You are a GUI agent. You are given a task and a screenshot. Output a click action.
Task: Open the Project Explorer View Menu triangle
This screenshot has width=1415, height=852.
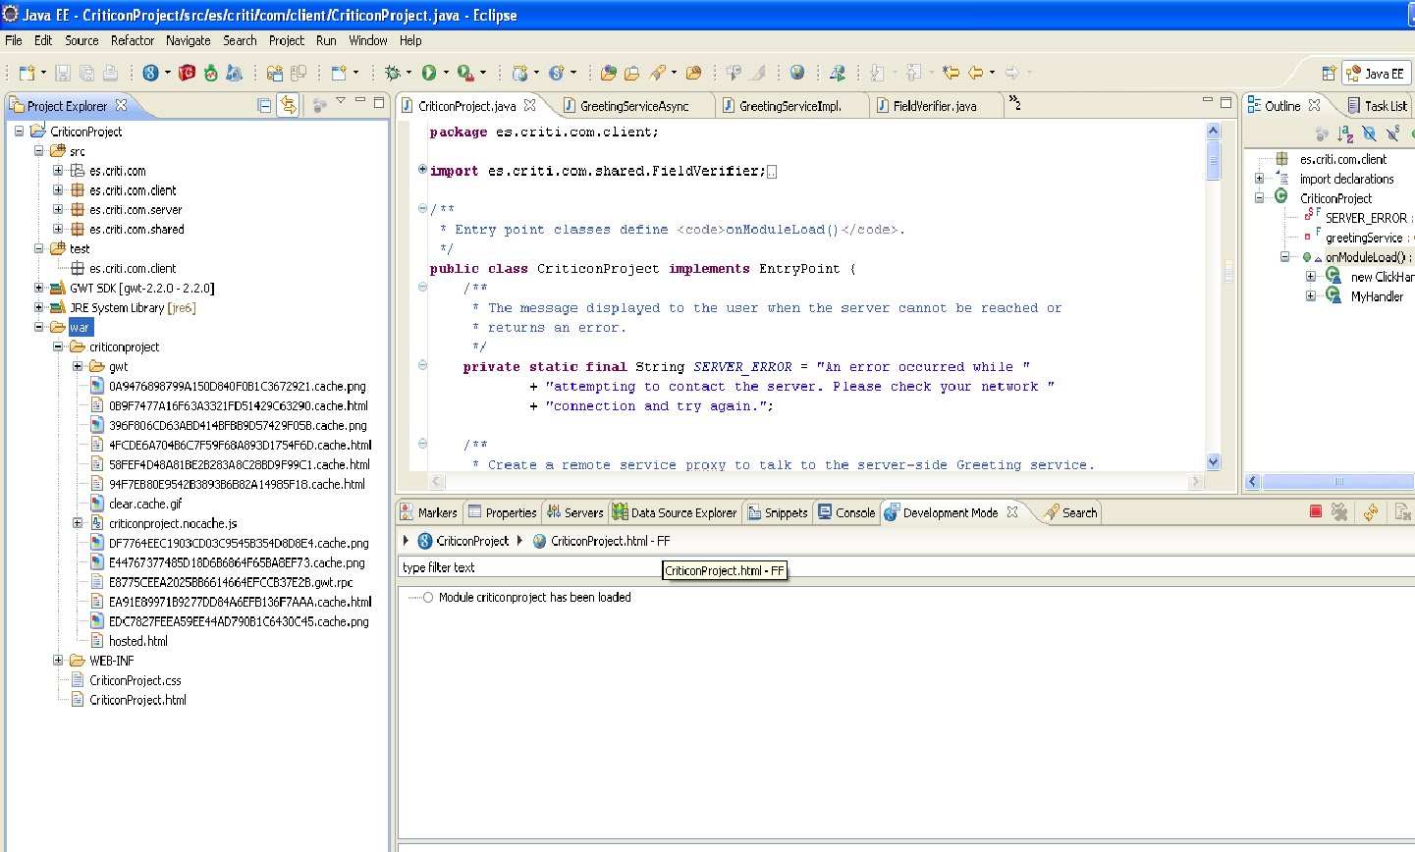coord(341,101)
